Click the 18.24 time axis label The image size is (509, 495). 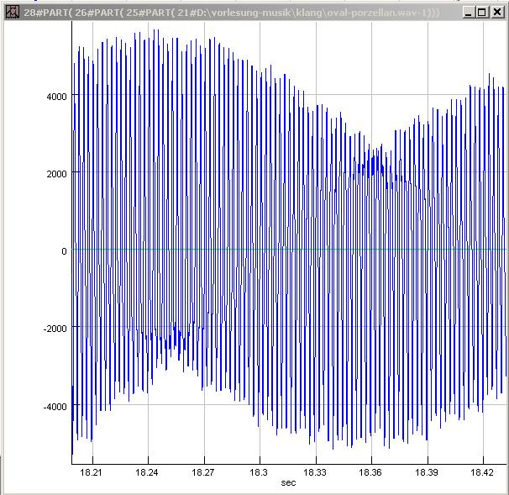point(146,472)
